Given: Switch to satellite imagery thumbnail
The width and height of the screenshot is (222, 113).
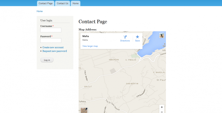Looking at the screenshot, I should [84, 110].
